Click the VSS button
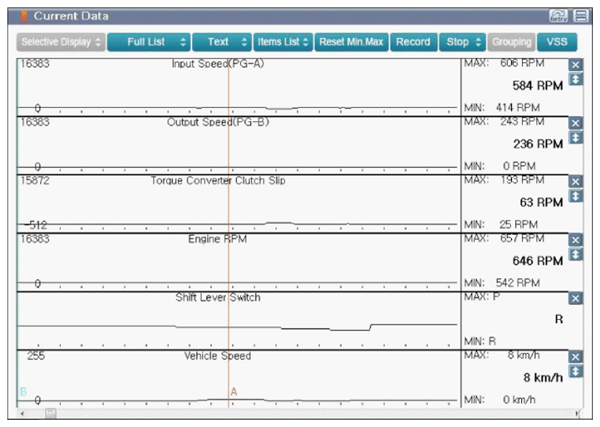This screenshot has height=427, width=600. (x=557, y=42)
